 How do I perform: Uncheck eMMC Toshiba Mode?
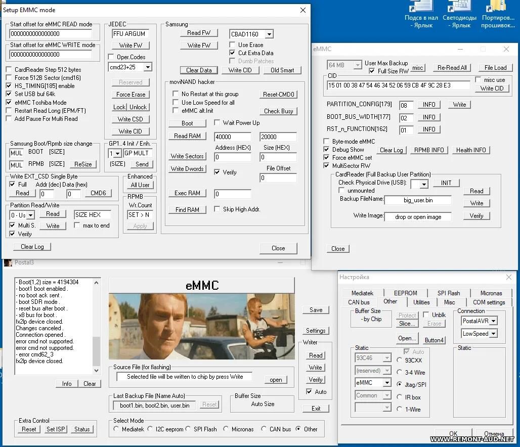pos(9,103)
